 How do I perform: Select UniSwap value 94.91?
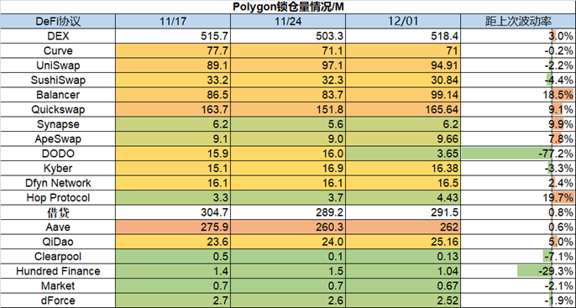click(403, 65)
